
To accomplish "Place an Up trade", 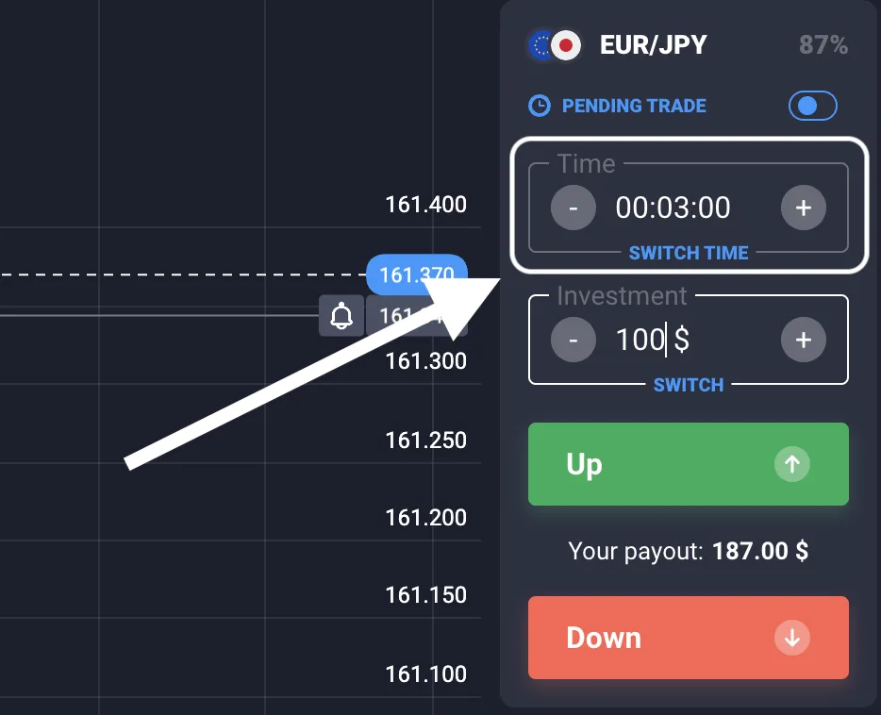I will pyautogui.click(x=689, y=464).
